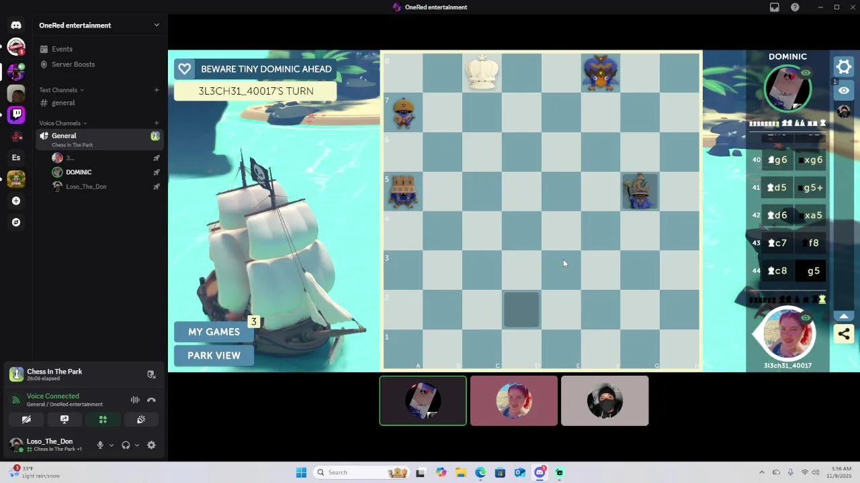Click highlighted d2 square on board
The image size is (860, 483).
coord(521,309)
